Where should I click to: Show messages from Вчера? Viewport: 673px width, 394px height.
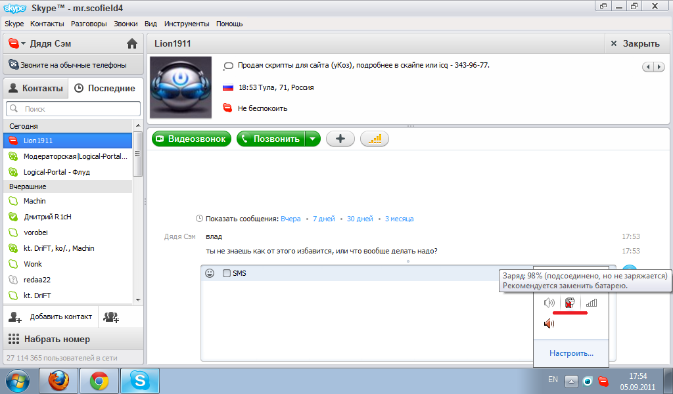click(x=290, y=219)
